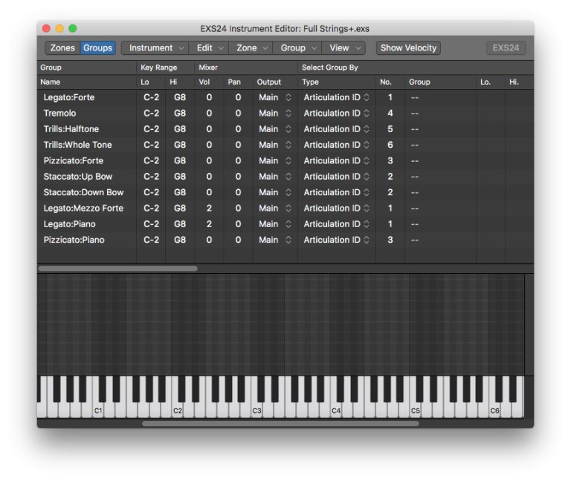Image resolution: width=571 pixels, height=481 pixels.
Task: Click the Hi key G8 for Tremolo
Action: click(180, 114)
